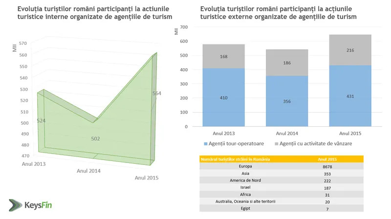This screenshot has height=219, width=391.
Task: Click the 524 data label in the green chart
Action: (41, 120)
